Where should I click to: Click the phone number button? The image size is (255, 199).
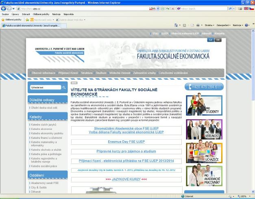(204, 87)
